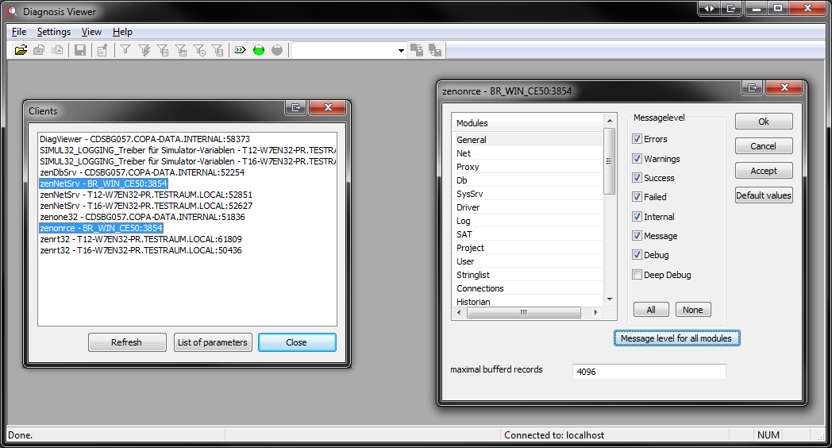Select the Stringlist module row

point(529,274)
